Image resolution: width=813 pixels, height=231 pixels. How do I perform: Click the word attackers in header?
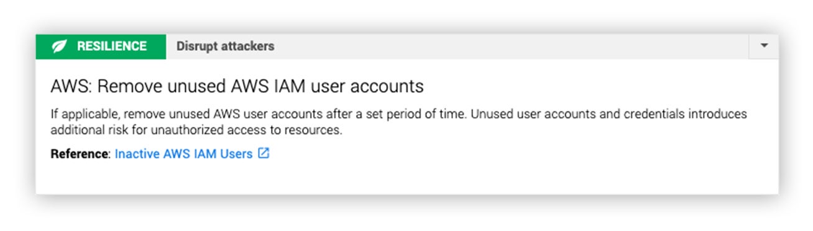click(x=249, y=46)
